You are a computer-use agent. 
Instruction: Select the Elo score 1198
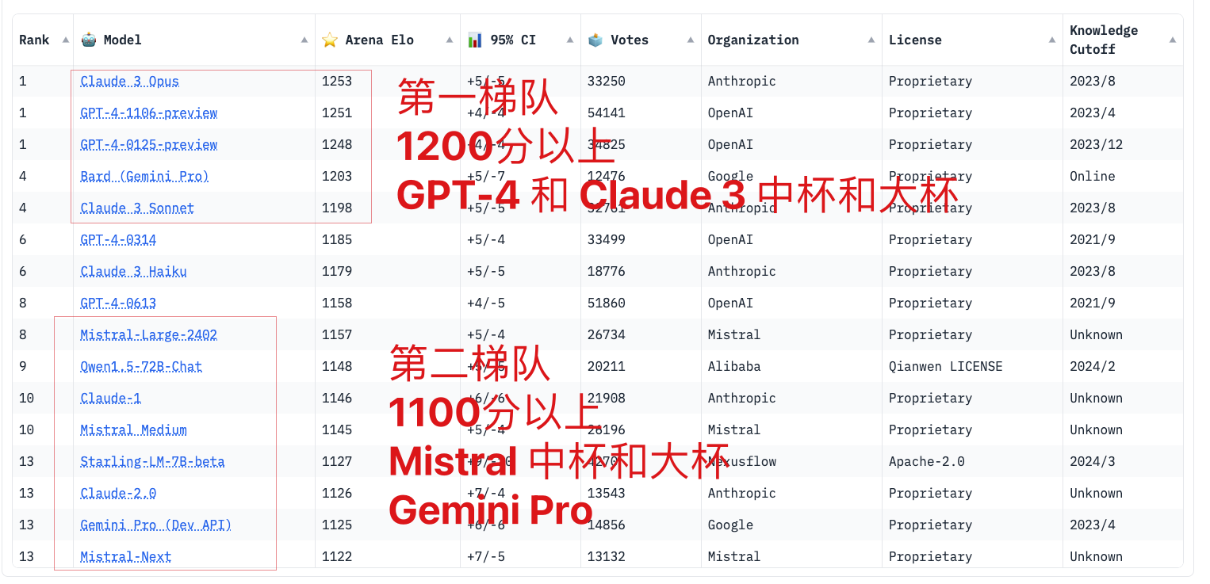[337, 208]
